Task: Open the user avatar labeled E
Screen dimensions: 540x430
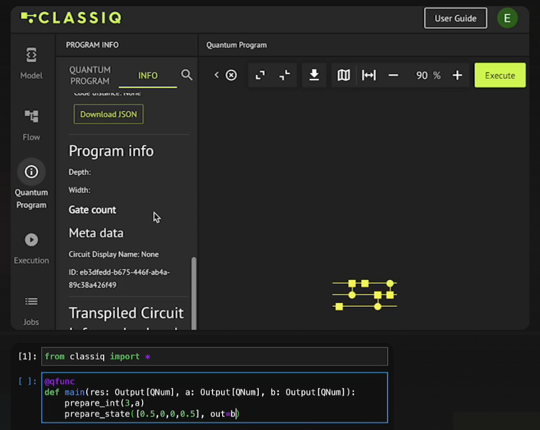Action: 507,18
